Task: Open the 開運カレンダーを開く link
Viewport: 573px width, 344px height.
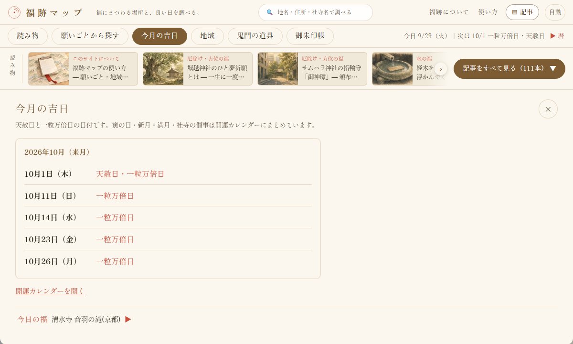Action: 50,291
